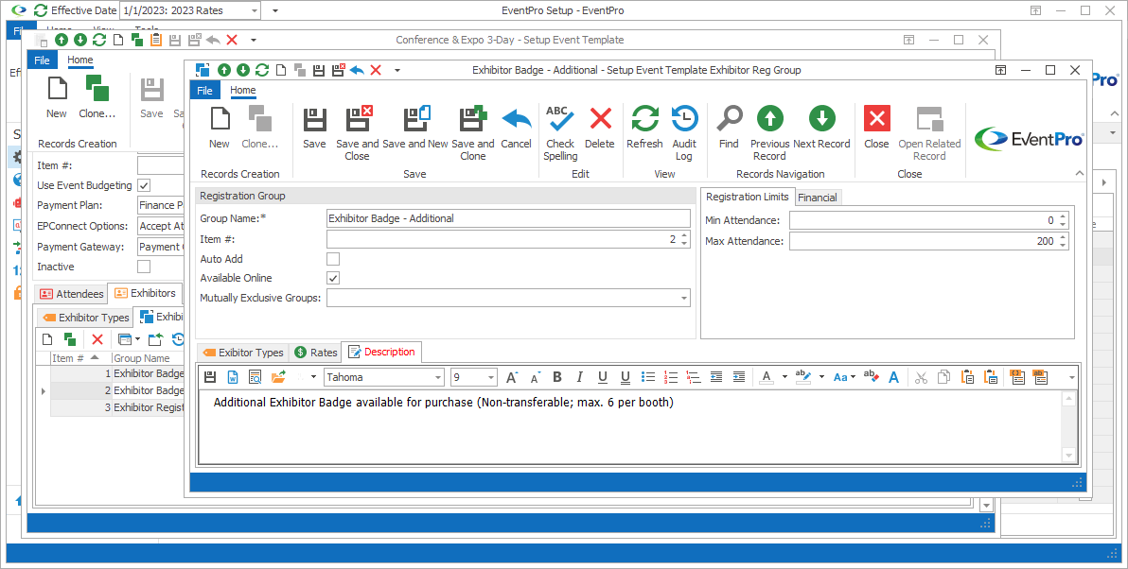
Task: Apply numbered list in the description editor
Action: (671, 377)
